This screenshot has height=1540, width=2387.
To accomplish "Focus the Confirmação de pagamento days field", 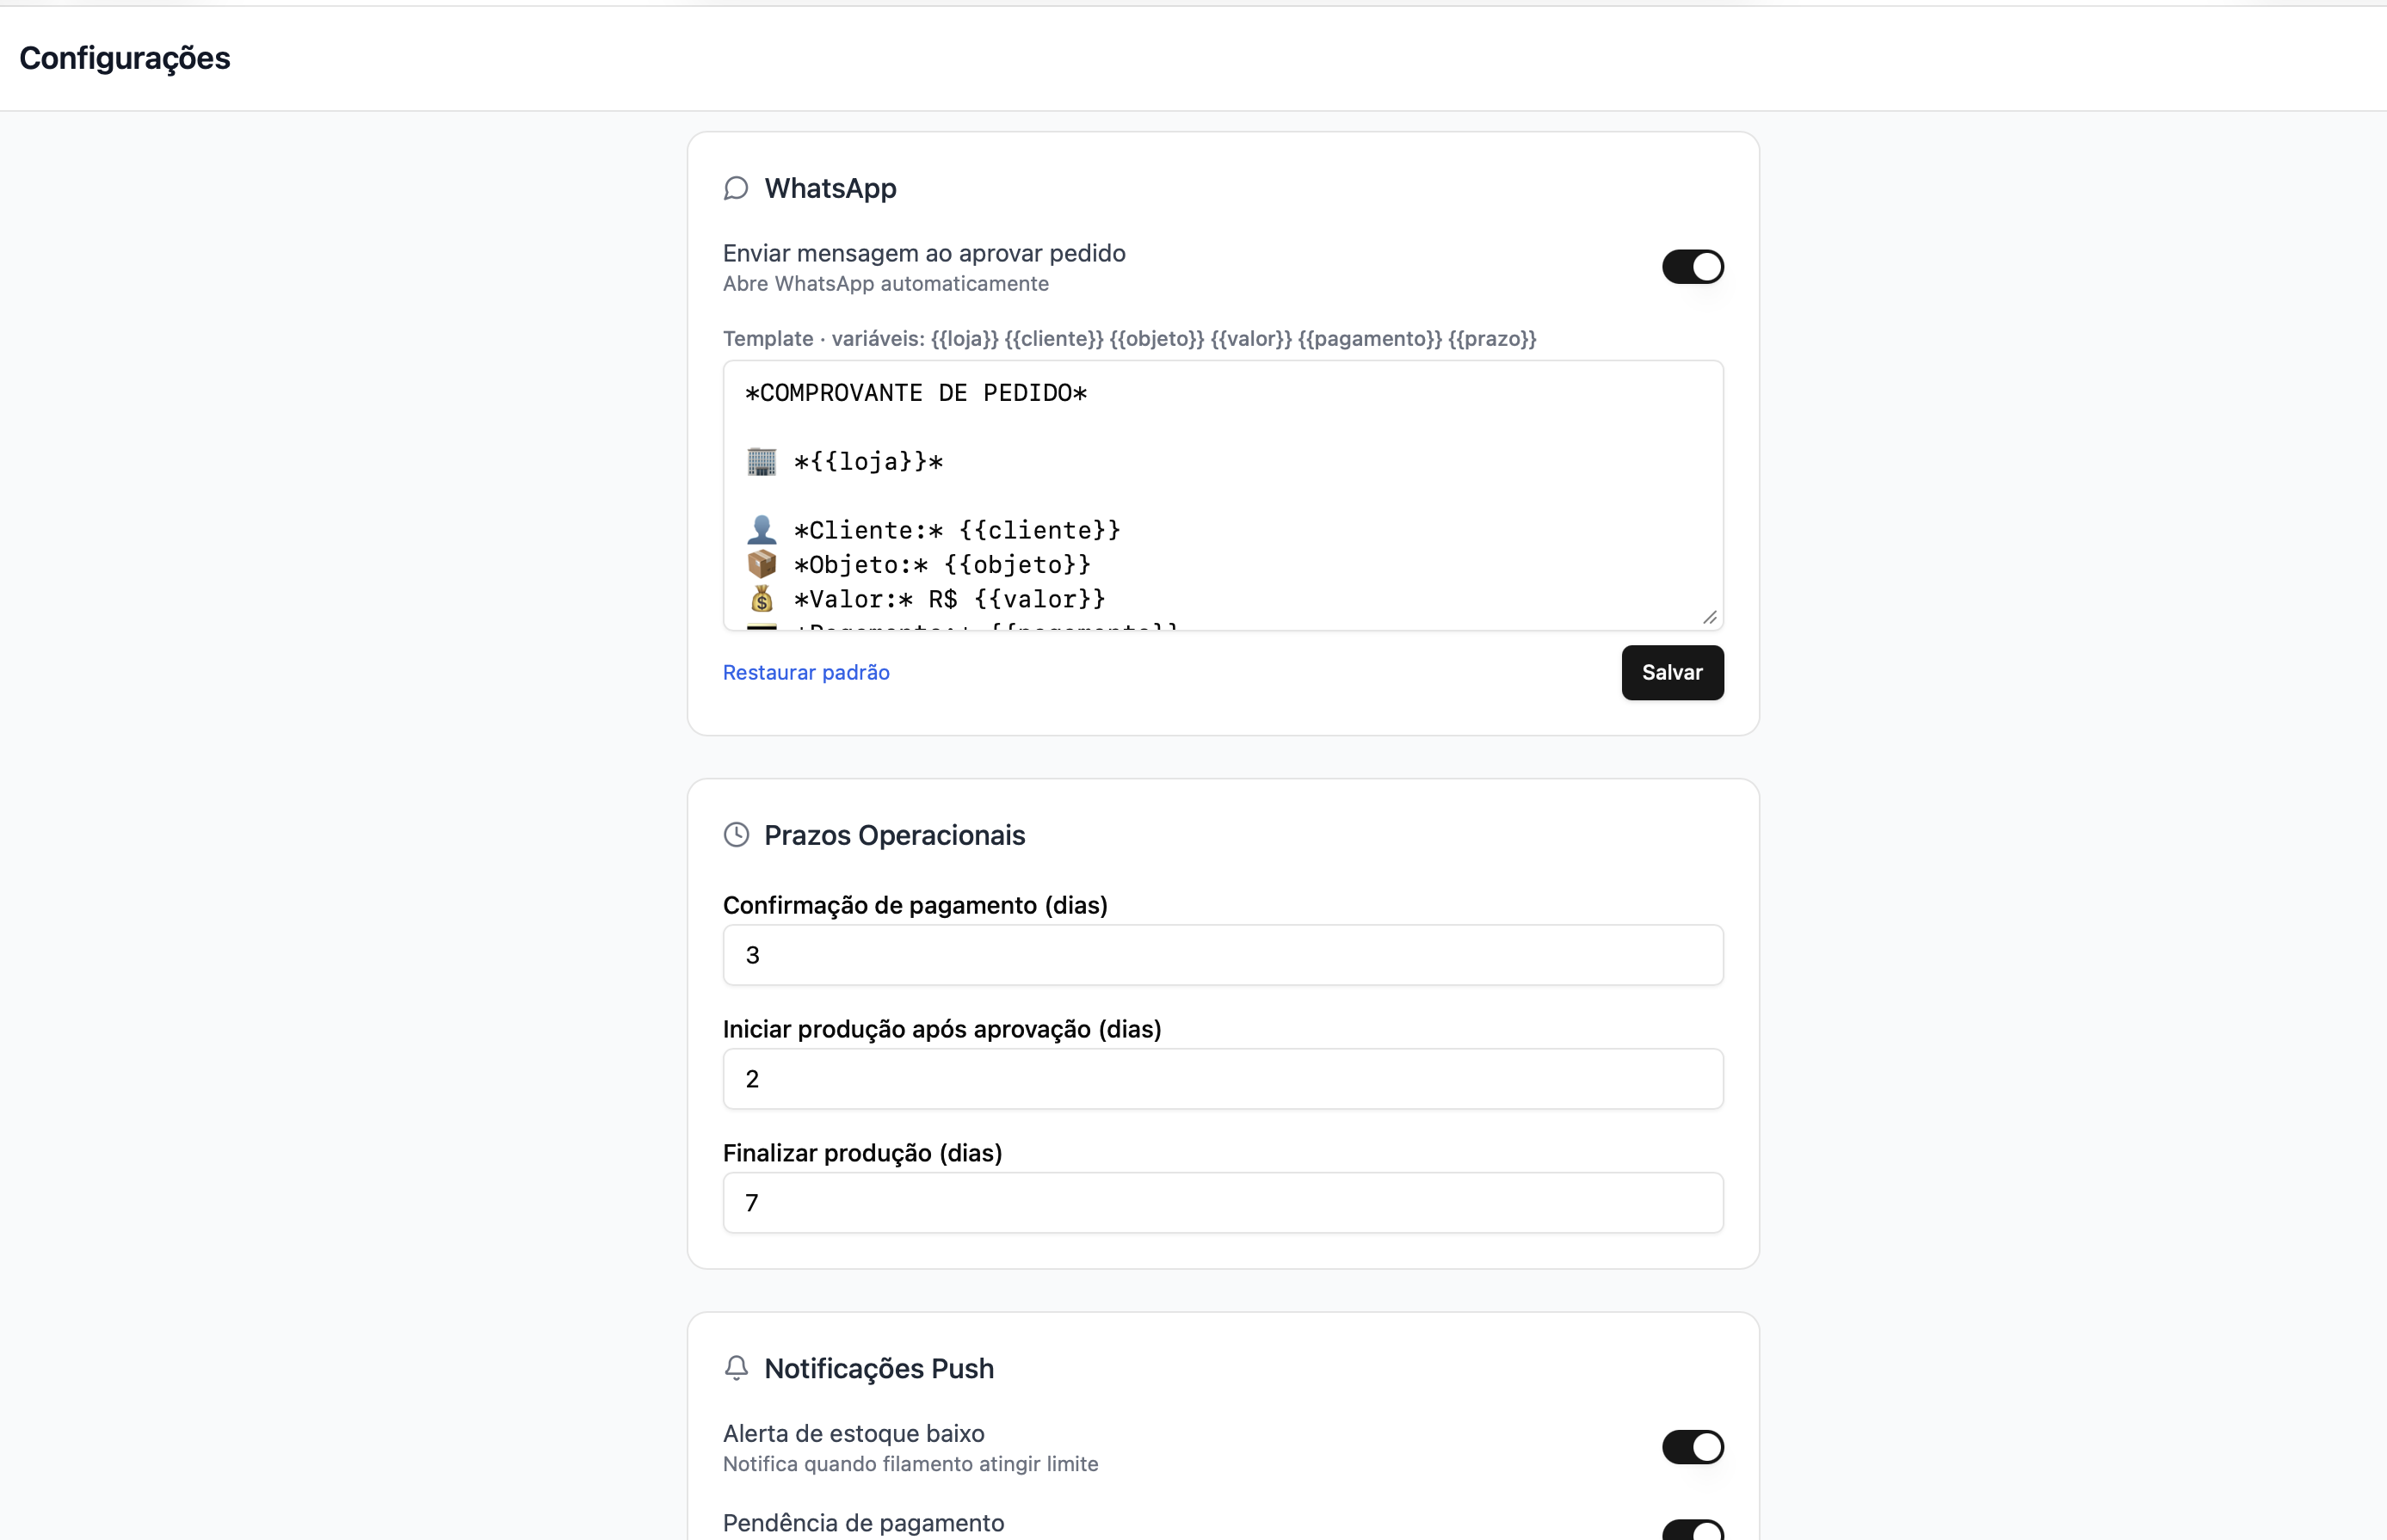I will [1223, 955].
